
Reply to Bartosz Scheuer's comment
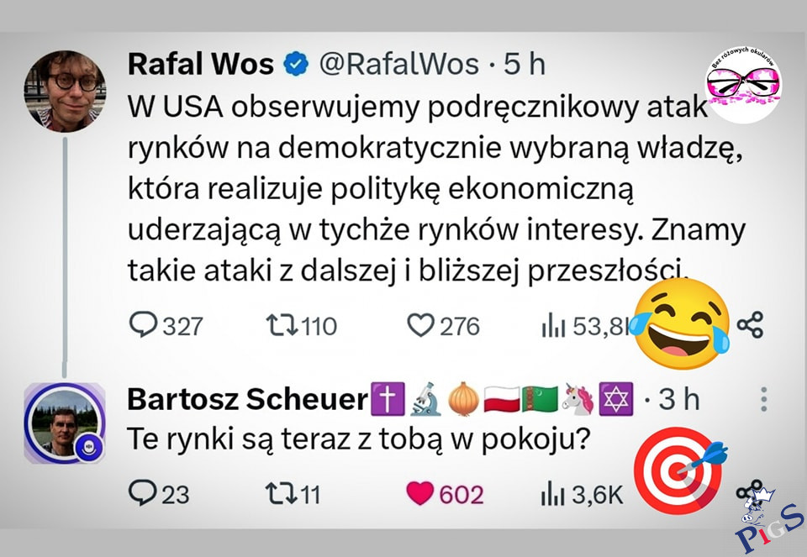pyautogui.click(x=159, y=493)
